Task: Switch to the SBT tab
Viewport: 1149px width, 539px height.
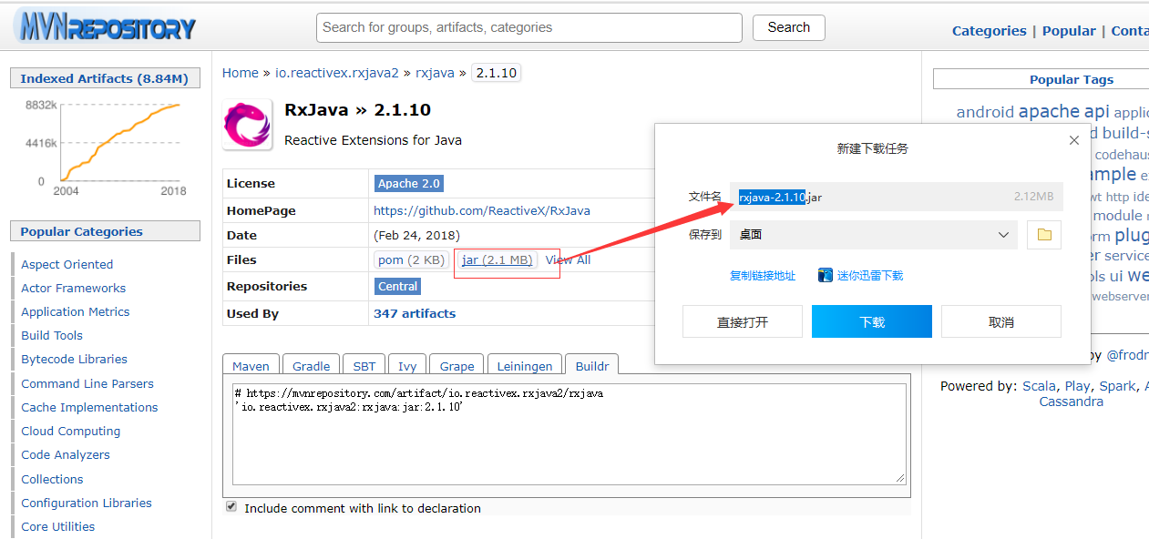Action: click(364, 366)
